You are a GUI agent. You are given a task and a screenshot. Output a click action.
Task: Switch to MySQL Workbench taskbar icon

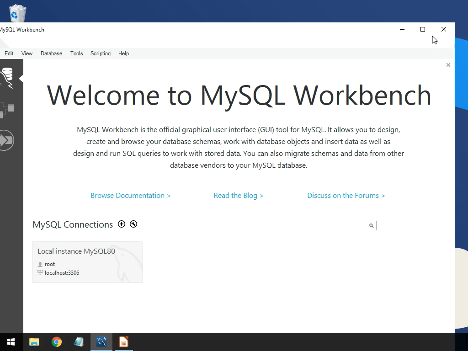(101, 342)
